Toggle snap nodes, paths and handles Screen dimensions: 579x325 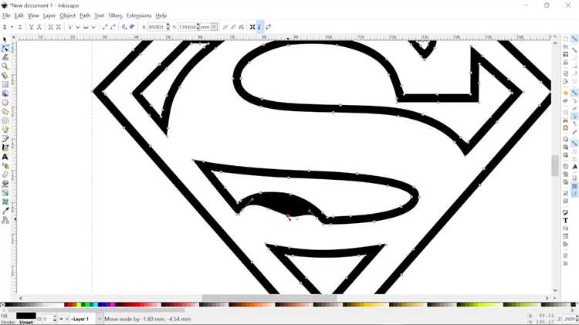tap(574, 93)
